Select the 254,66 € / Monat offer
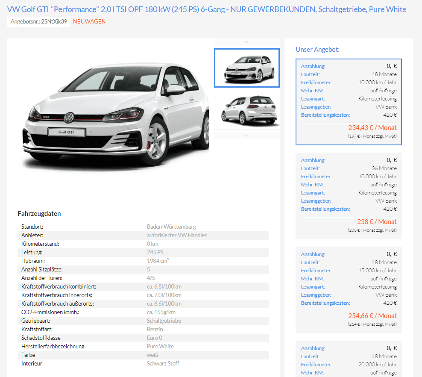Viewport: 422px width, 377px height. coord(349,290)
